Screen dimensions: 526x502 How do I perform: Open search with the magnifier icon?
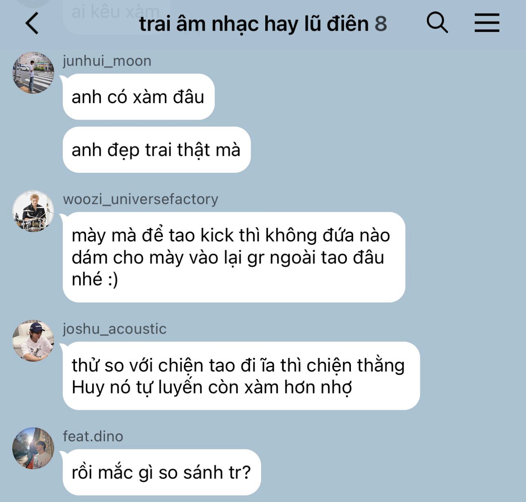coord(437,22)
